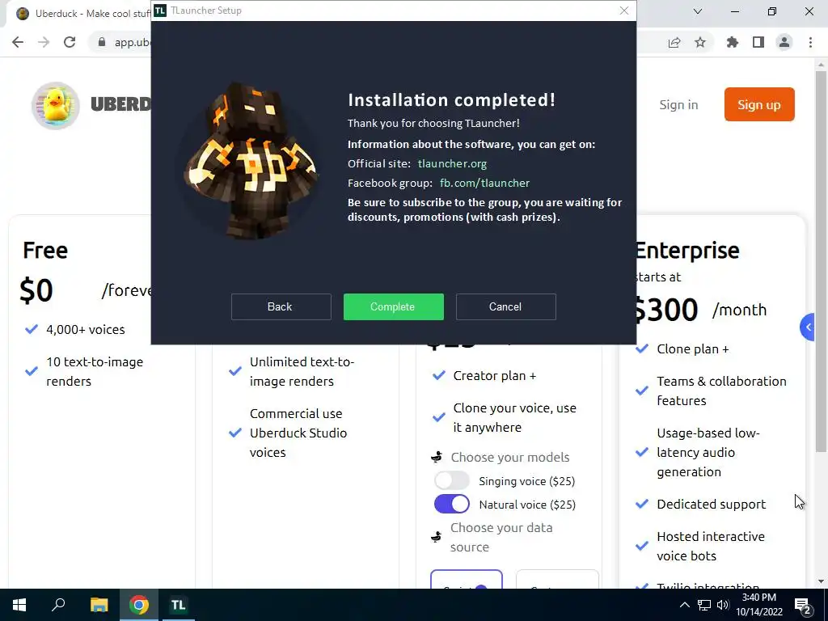
Task: Cancel the TLauncher Setup
Action: coord(506,306)
